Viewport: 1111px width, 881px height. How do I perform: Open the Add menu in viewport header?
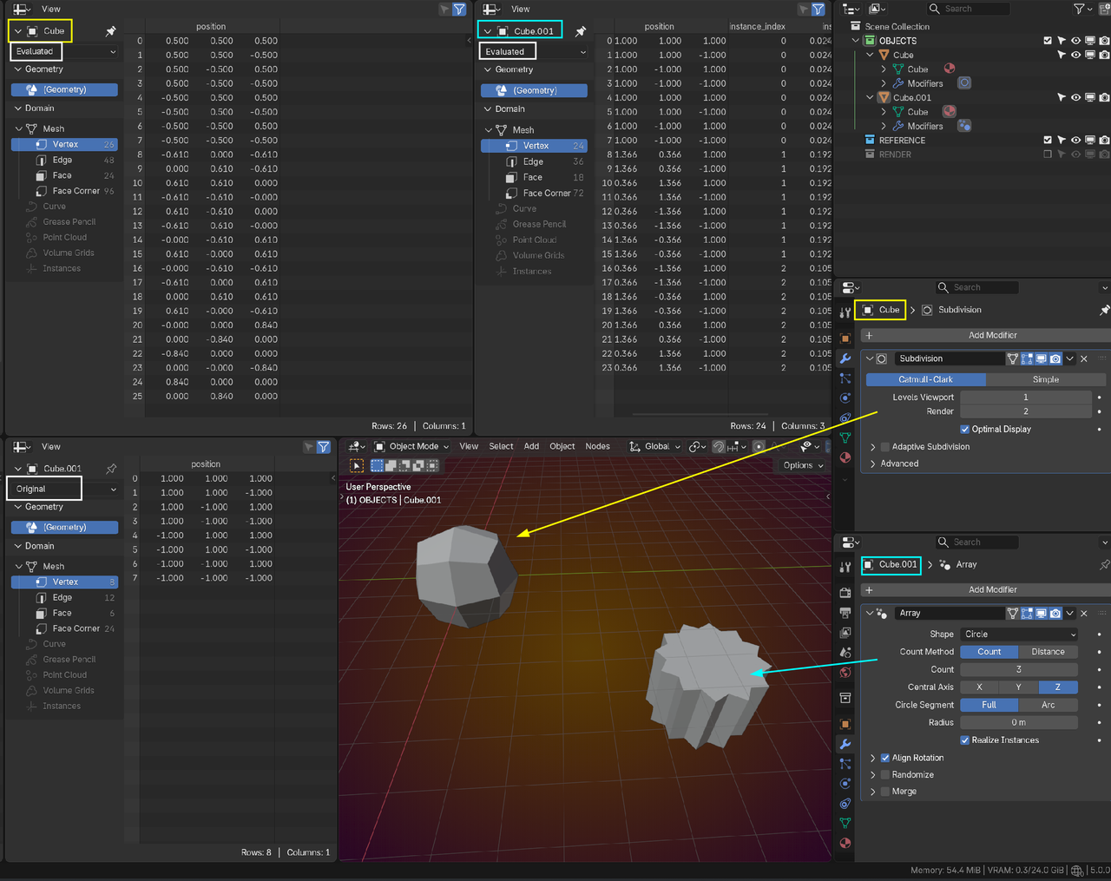(531, 447)
